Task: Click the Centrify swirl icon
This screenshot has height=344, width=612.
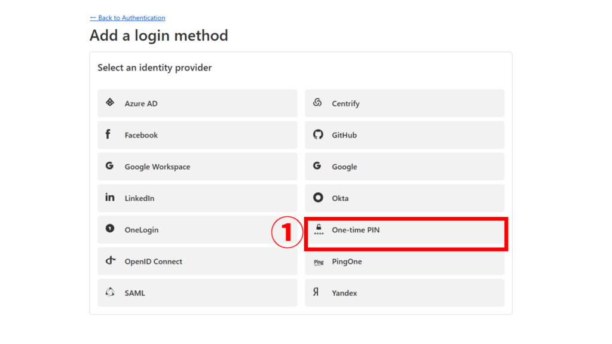Action: [317, 103]
